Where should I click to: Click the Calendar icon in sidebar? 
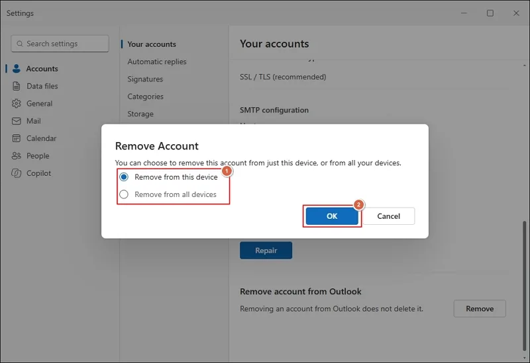16,138
